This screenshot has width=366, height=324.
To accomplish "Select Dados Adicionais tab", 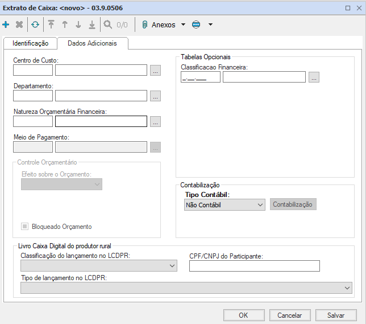I will 92,43.
